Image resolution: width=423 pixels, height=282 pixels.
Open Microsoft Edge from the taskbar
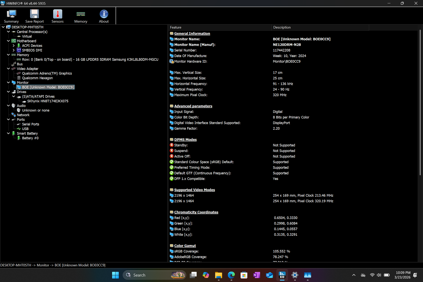point(231,275)
